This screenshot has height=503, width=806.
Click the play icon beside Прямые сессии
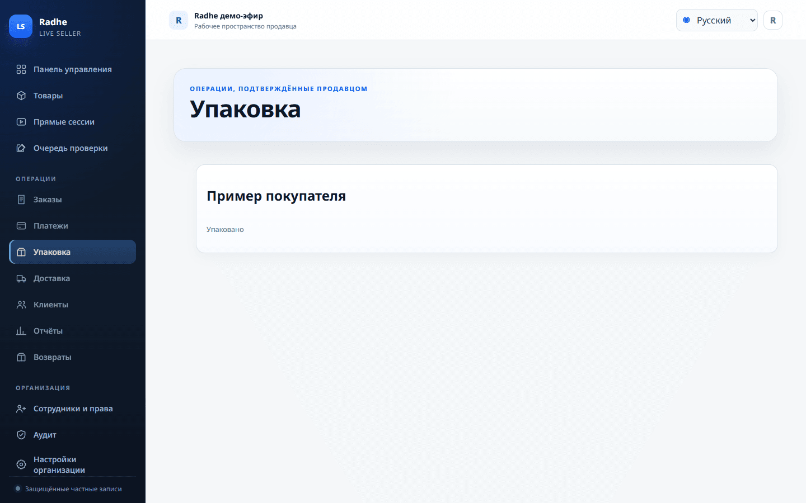pyautogui.click(x=21, y=122)
